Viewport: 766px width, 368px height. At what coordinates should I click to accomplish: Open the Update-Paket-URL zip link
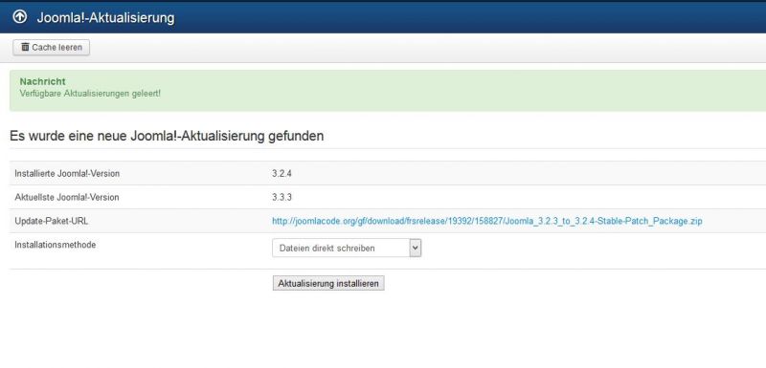pyautogui.click(x=487, y=222)
